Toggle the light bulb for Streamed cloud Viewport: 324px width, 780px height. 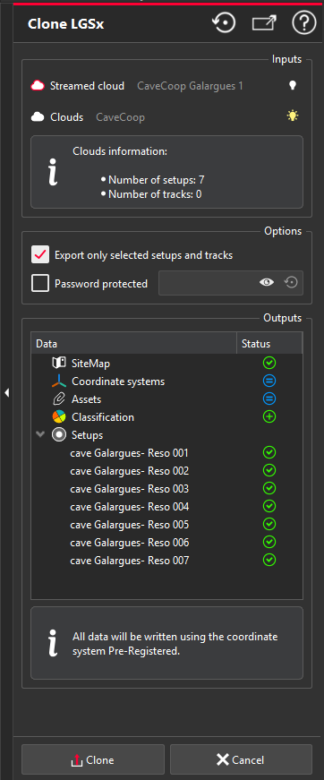click(293, 86)
